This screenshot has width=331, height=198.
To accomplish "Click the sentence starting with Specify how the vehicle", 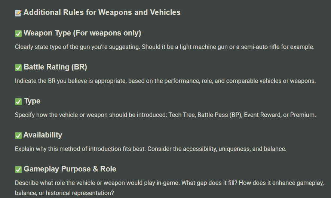I will pos(165,115).
